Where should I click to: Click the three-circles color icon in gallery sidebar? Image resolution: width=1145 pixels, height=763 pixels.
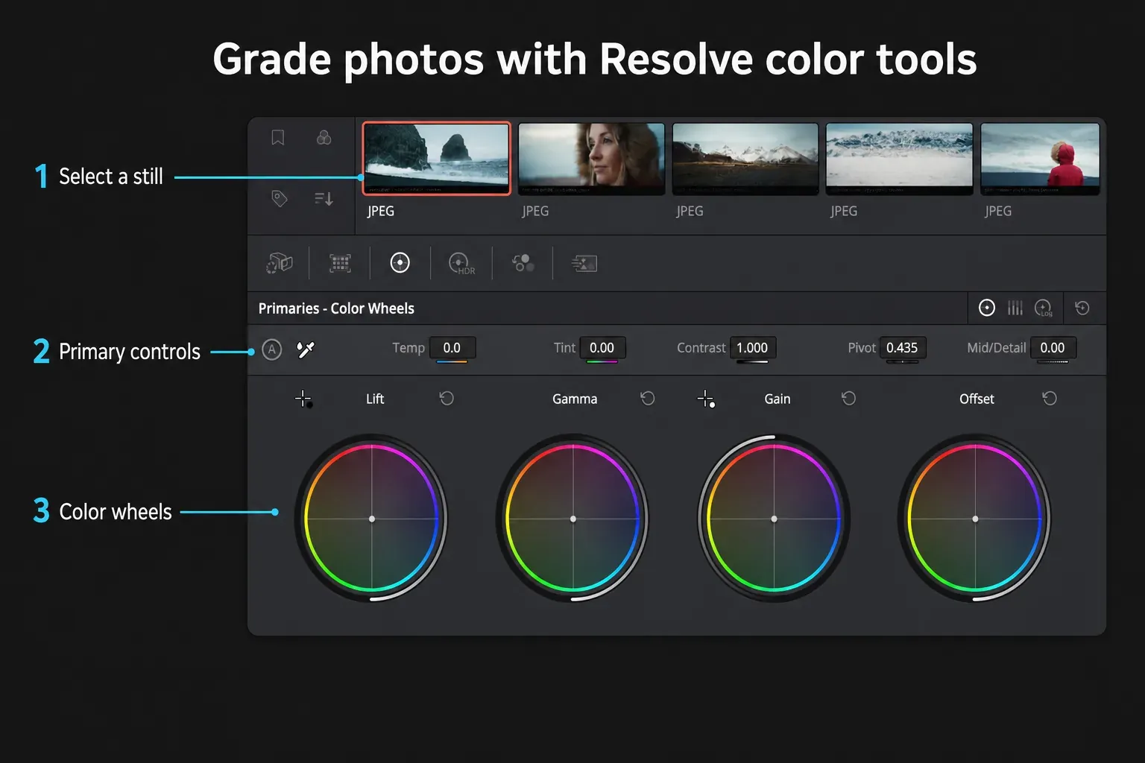click(324, 138)
